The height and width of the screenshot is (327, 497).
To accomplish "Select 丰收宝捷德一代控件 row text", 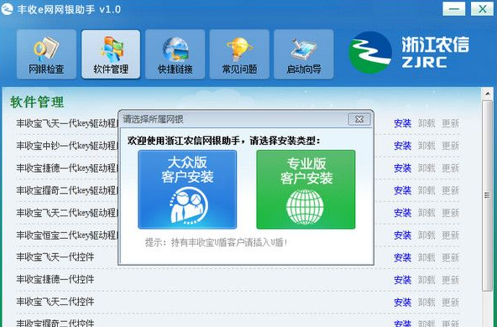I will pos(55,279).
